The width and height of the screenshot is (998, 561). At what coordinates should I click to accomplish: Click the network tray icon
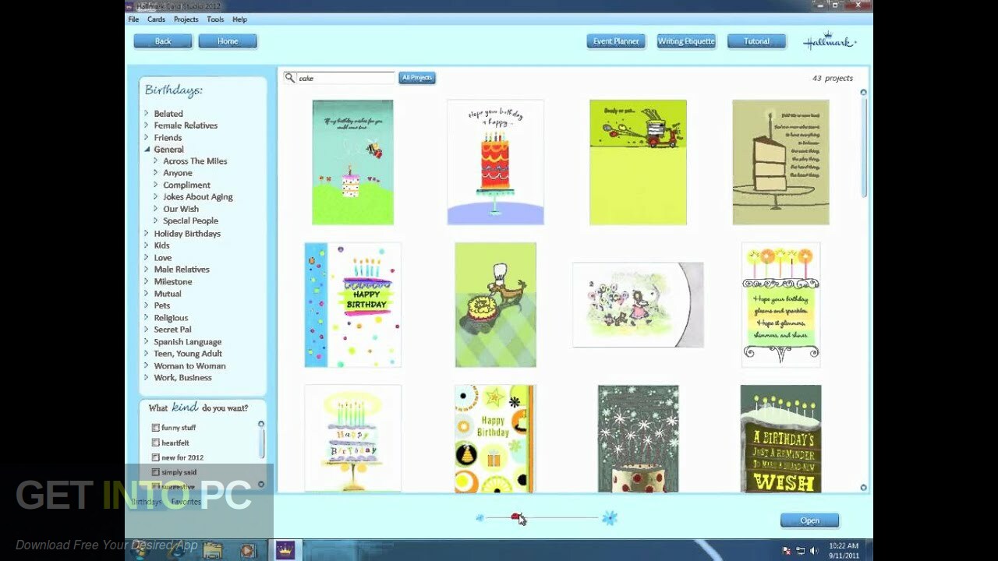[x=800, y=550]
